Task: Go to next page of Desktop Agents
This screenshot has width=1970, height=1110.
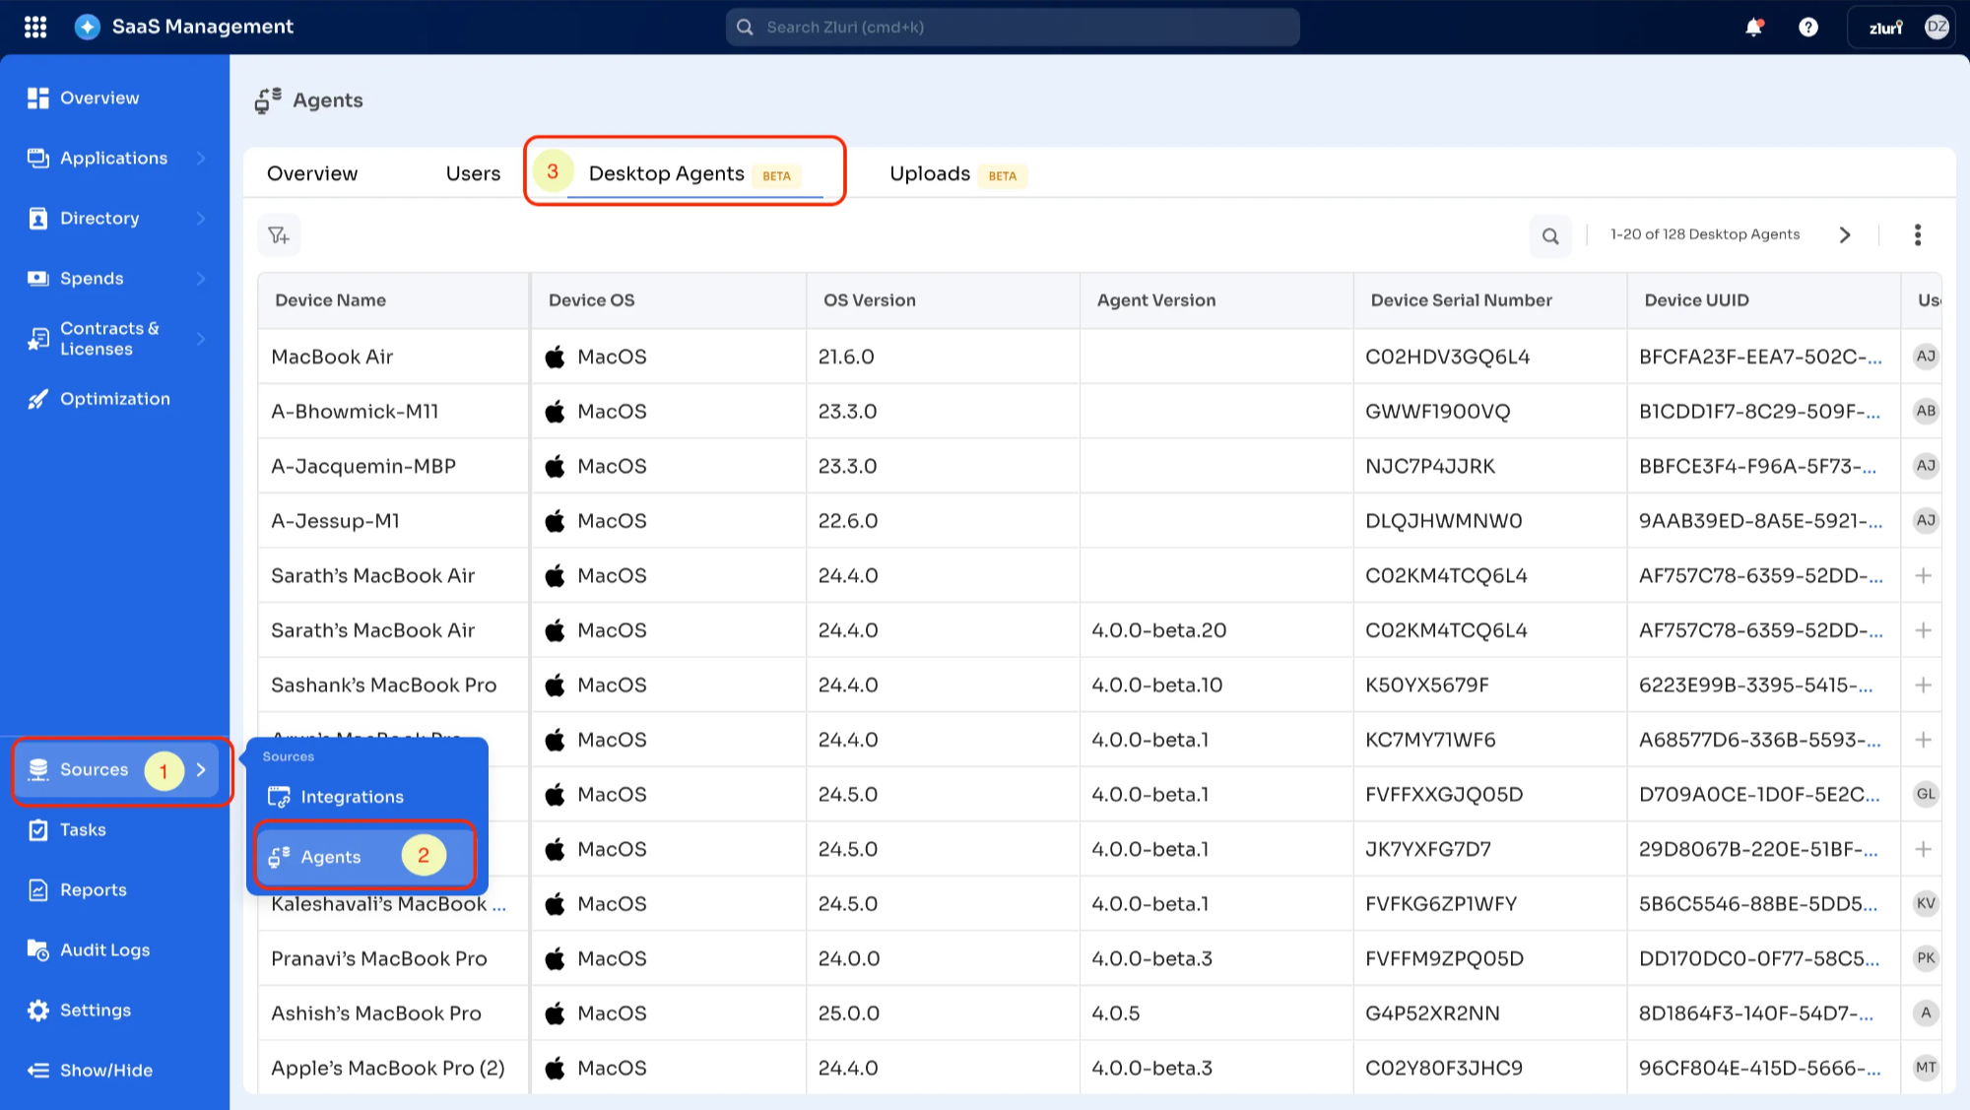Action: [1845, 235]
